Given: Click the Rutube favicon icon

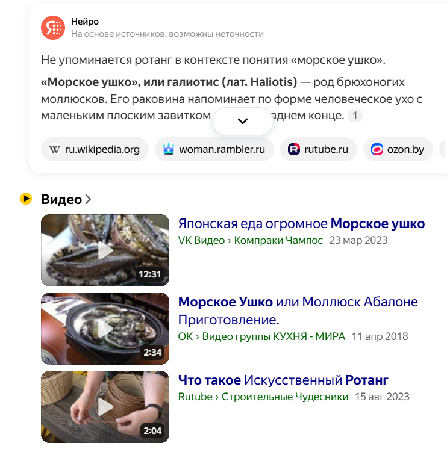Looking at the screenshot, I should 294,149.
